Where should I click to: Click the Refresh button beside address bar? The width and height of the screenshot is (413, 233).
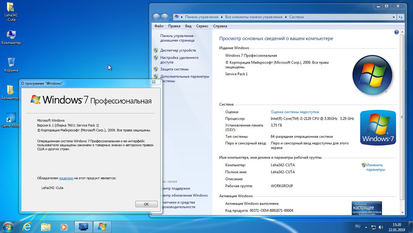coord(401,17)
